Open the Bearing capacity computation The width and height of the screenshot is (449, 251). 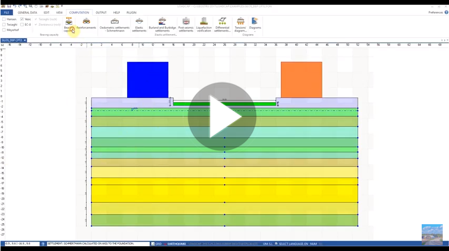point(69,25)
